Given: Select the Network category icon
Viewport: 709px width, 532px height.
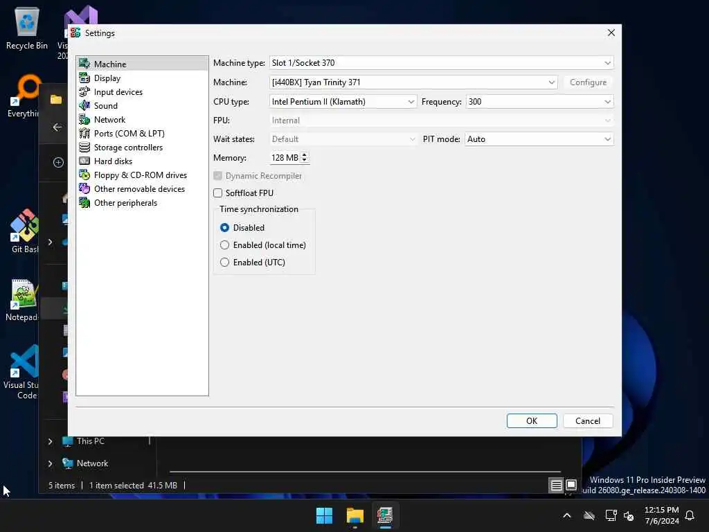Looking at the screenshot, I should click(x=84, y=119).
